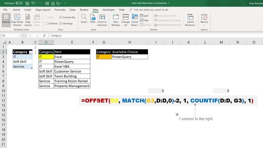The height and width of the screenshot is (148, 263).
Task: Select the Excel VBA cell
Action: 72,67
